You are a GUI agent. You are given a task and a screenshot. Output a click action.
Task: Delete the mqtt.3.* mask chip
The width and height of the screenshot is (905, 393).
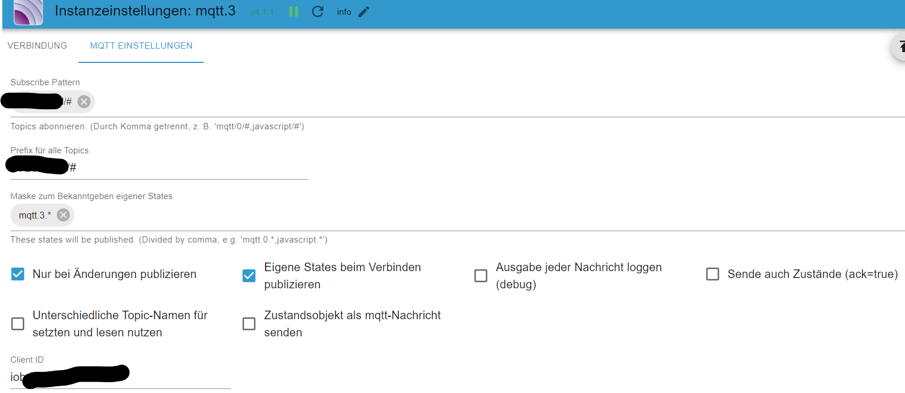[x=64, y=215]
